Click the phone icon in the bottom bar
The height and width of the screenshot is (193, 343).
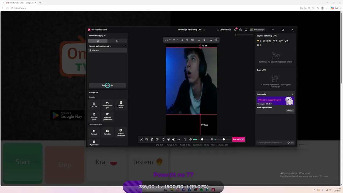(163, 139)
